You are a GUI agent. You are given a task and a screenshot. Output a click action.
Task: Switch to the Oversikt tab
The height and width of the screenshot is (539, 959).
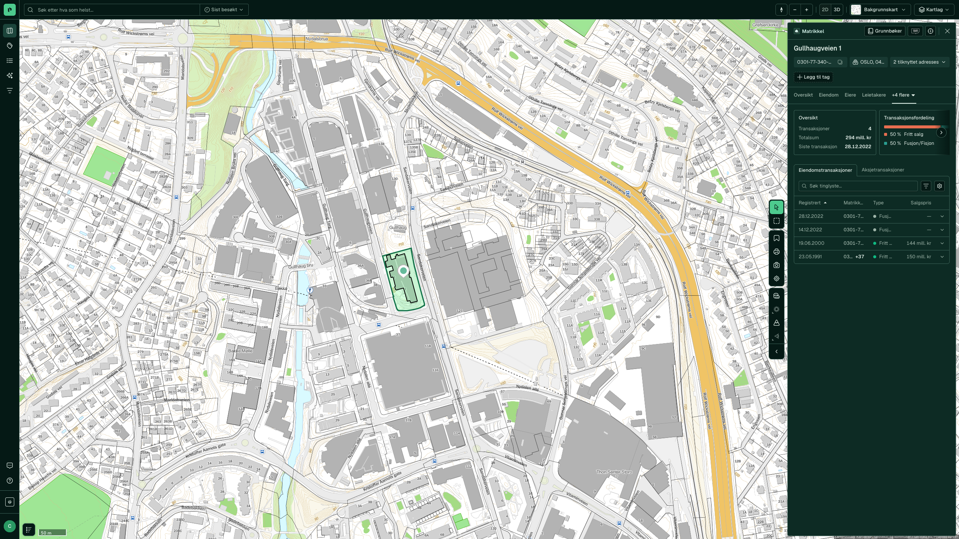pyautogui.click(x=803, y=95)
